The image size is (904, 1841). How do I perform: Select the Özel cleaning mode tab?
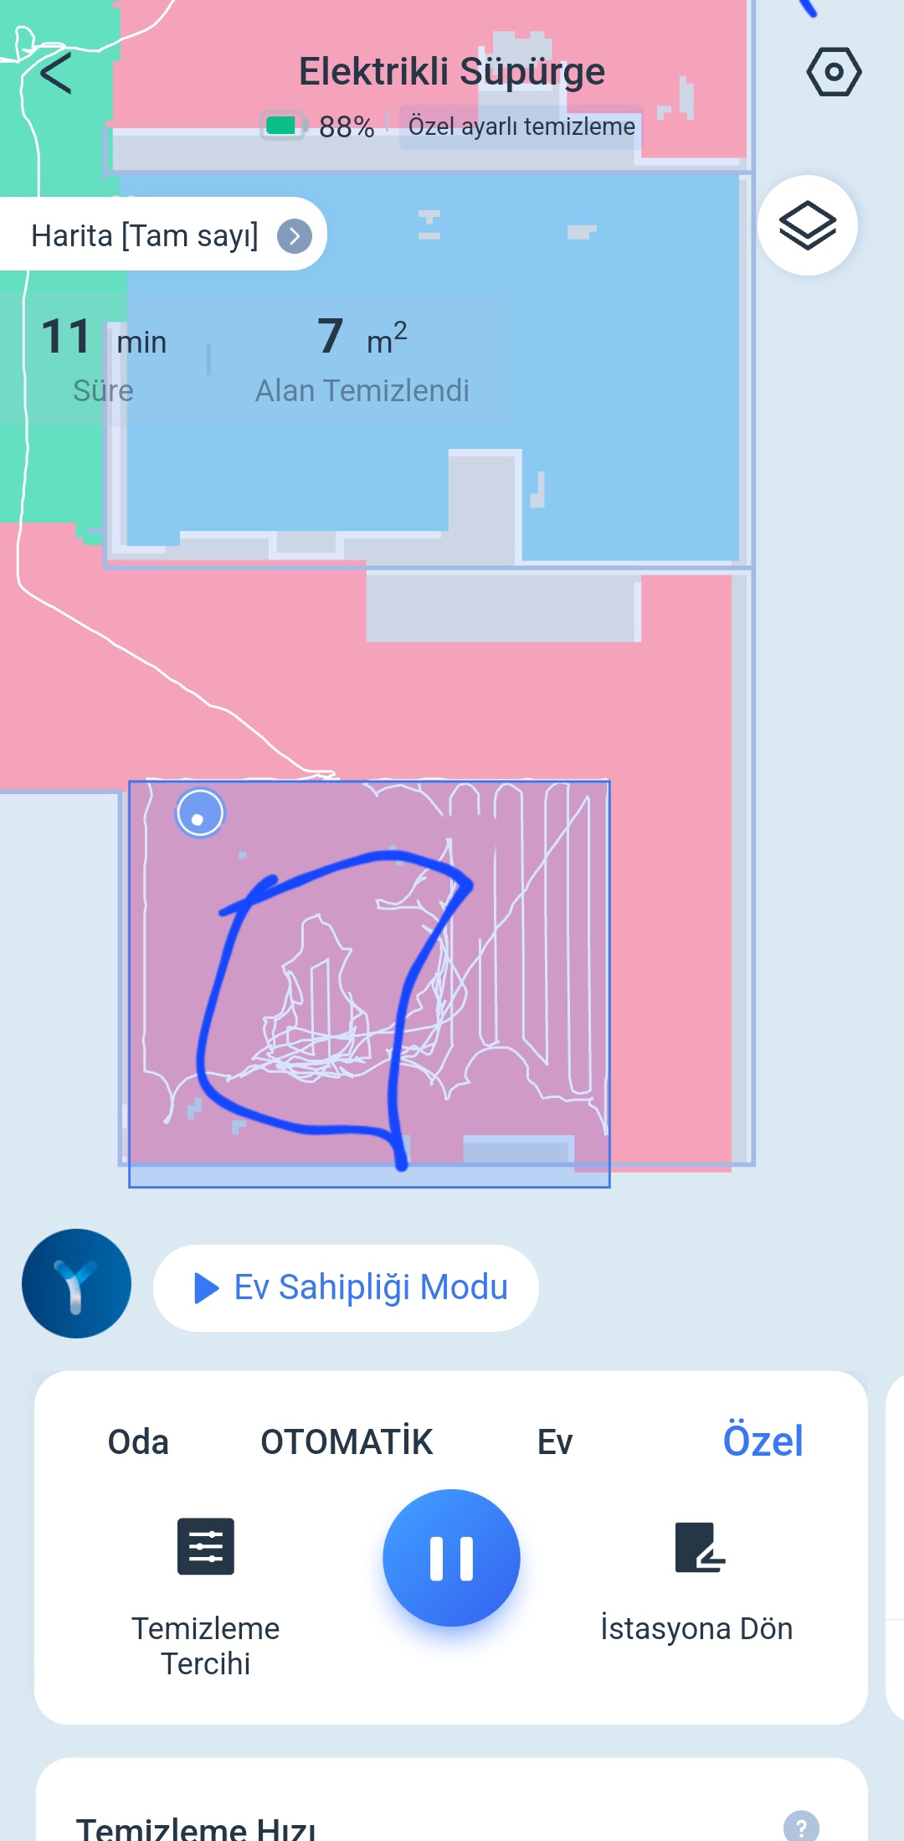763,1441
